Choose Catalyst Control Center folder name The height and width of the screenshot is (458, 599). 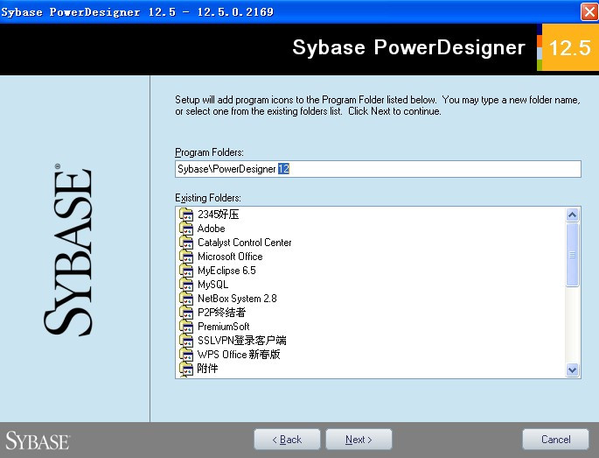click(245, 243)
